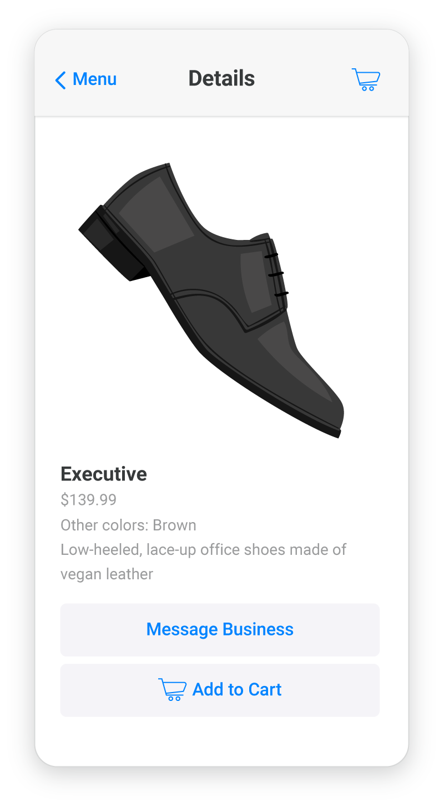Tap the laces on the shoe image
The image size is (444, 807).
pyautogui.click(x=276, y=274)
